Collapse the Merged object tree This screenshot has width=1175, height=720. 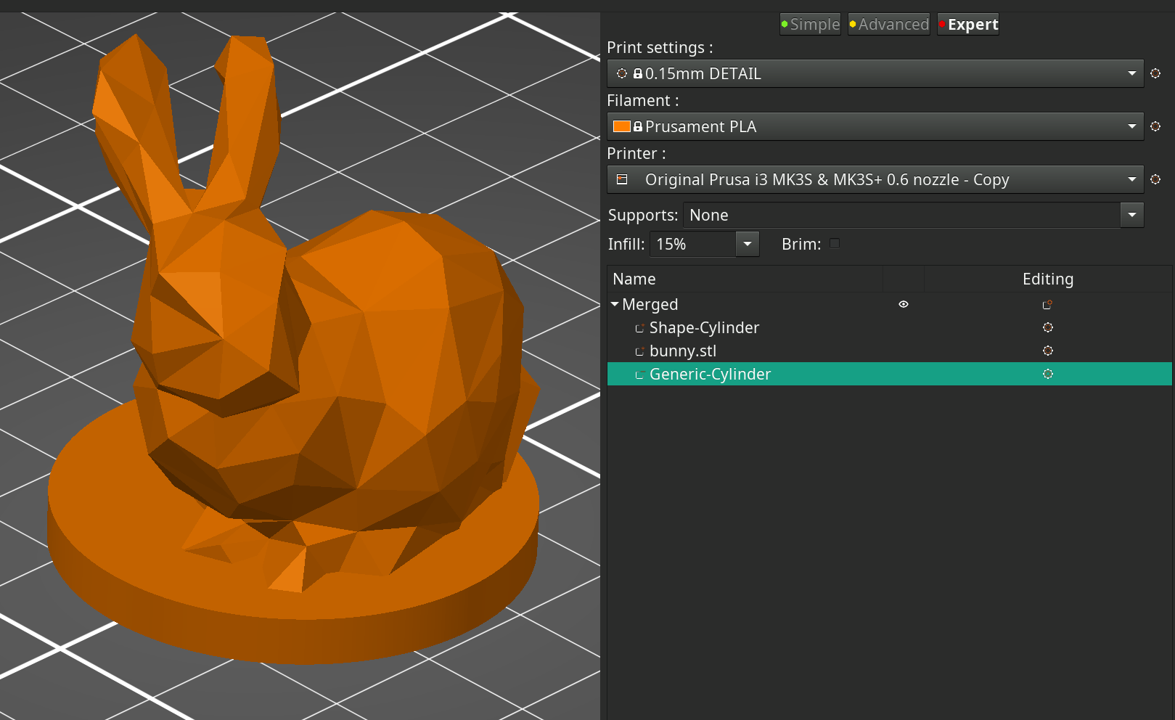point(615,304)
